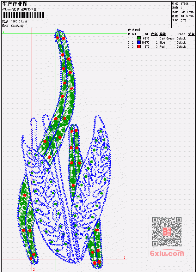
Task: Click the Red description text
Action: [x=162, y=47]
